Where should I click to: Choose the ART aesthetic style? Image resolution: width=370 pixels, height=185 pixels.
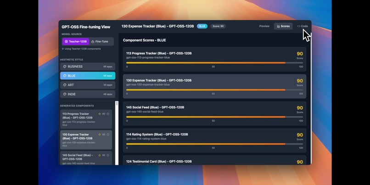(88, 85)
